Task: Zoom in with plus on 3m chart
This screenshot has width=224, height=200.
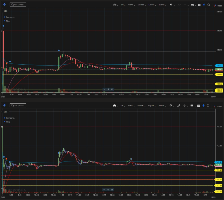Action: tap(108, 89)
